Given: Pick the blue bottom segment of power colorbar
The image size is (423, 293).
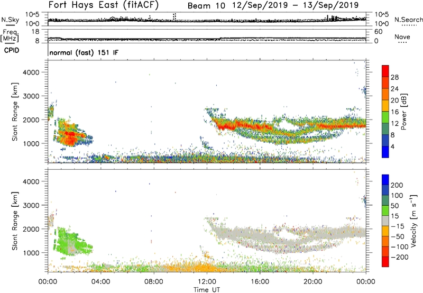Looking at the screenshot, I should [385, 152].
